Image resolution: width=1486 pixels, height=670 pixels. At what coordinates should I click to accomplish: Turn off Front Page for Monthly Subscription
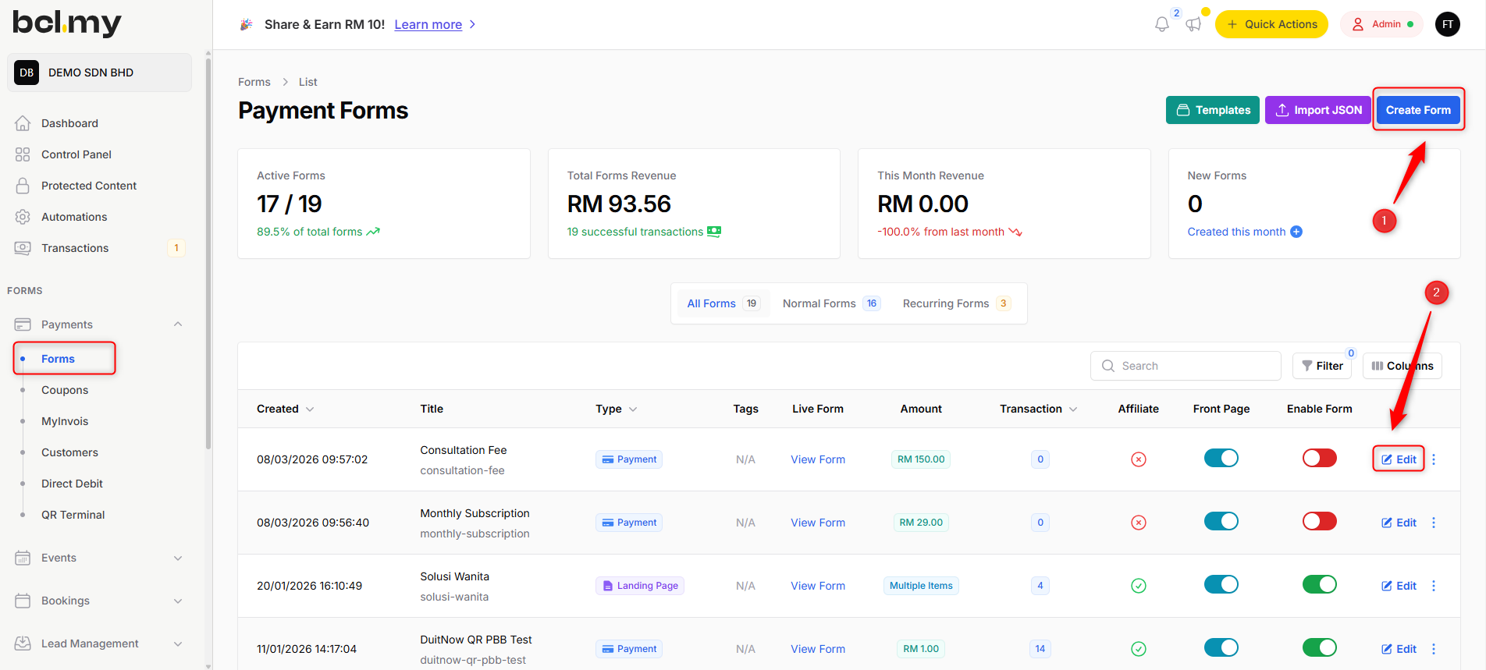click(1221, 521)
